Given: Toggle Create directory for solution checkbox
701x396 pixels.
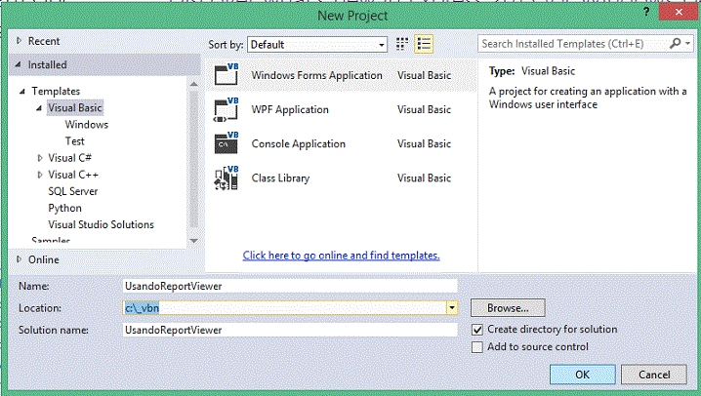Looking at the screenshot, I should point(477,330).
